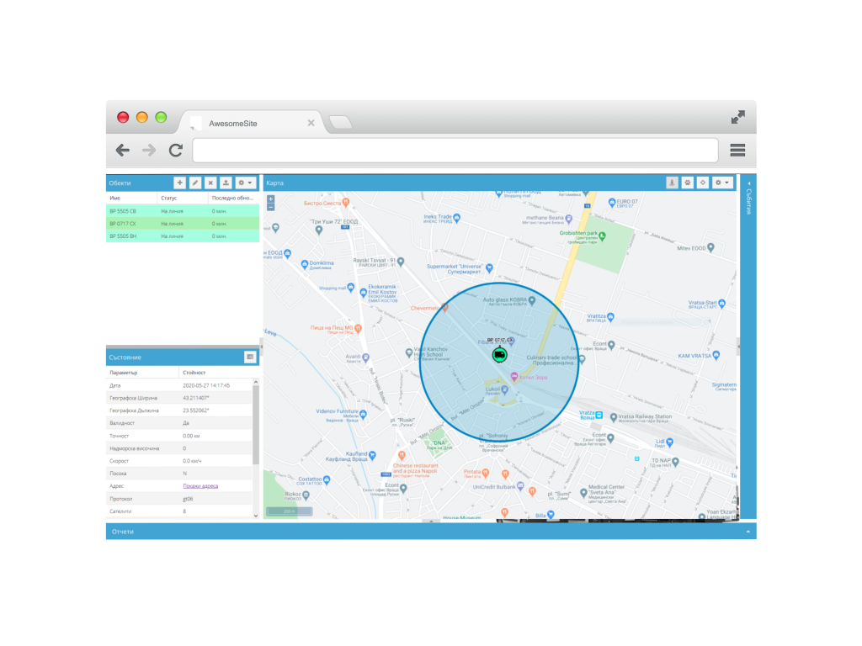The image size is (862, 646).
Task: Click the Vratsa Railway Station map pin
Action: [614, 417]
